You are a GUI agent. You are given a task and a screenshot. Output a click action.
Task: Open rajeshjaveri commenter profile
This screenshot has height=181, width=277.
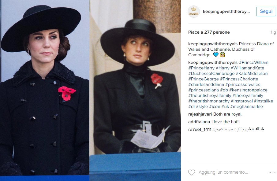click(200, 114)
